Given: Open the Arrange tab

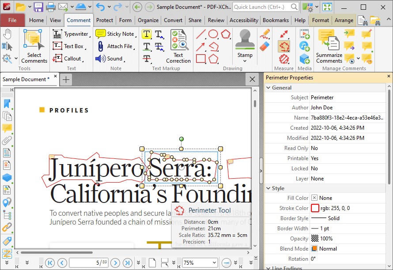Looking at the screenshot, I should tap(344, 20).
